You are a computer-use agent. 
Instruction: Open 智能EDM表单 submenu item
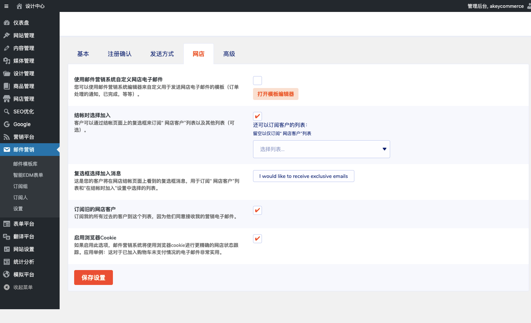click(x=28, y=175)
